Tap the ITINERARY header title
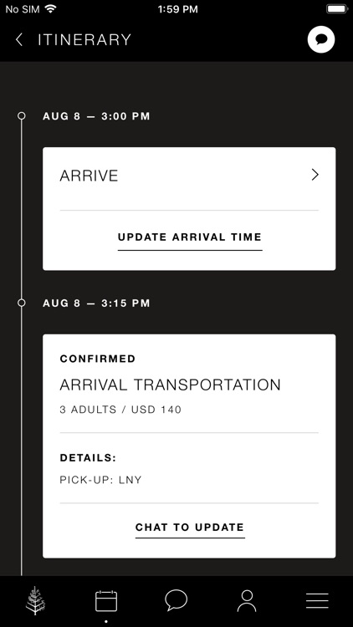Screen dimensions: 353x627 click(x=84, y=39)
